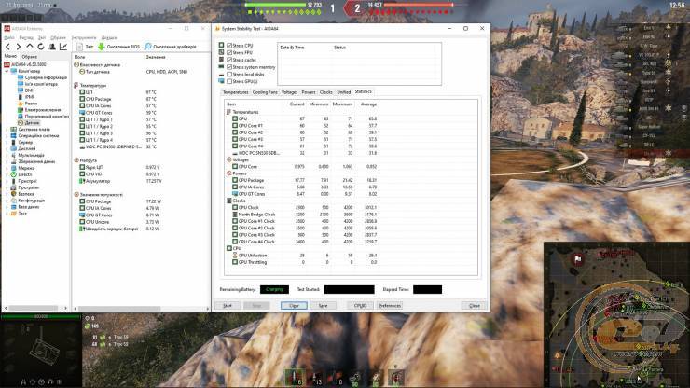
Task: Open the DirectX node icon in tree
Action: 14,174
